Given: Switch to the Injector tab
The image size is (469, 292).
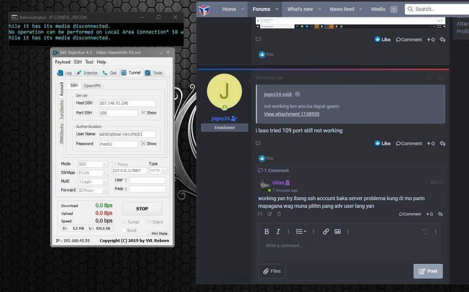Looking at the screenshot, I should pyautogui.click(x=87, y=73).
